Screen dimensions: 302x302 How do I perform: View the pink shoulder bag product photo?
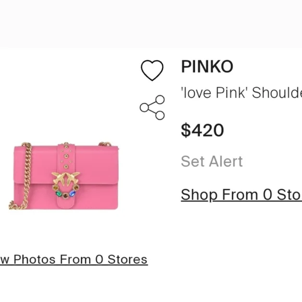64,176
